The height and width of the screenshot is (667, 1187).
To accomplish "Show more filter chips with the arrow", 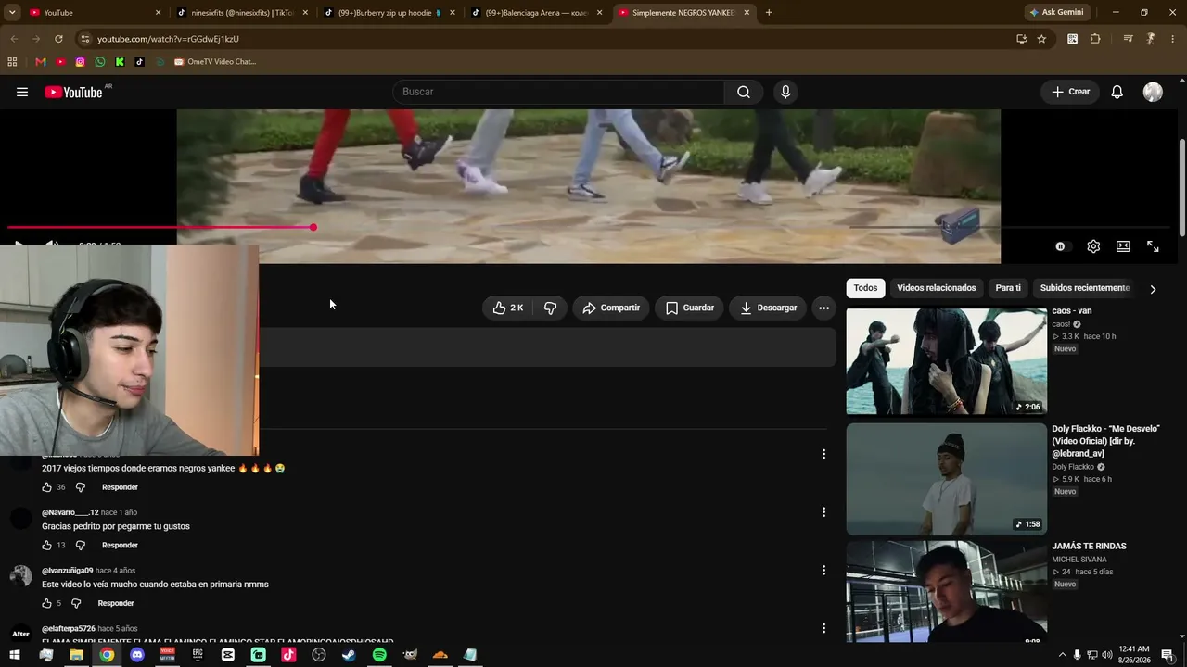I will 1153,289.
